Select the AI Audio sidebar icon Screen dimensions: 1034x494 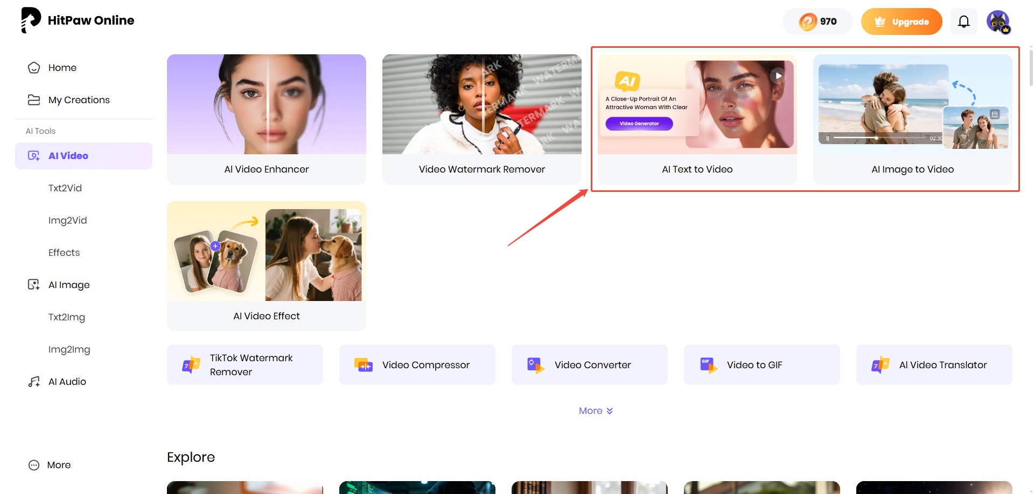click(x=33, y=381)
